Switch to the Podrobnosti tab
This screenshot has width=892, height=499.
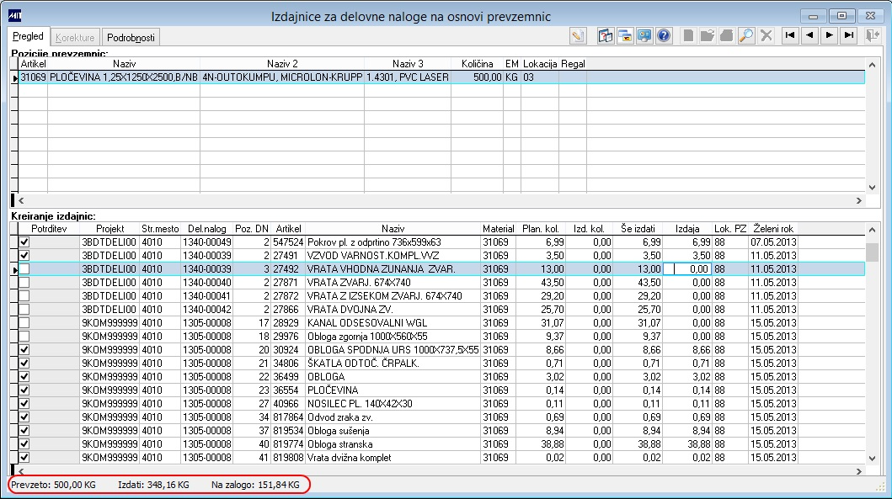[131, 38]
